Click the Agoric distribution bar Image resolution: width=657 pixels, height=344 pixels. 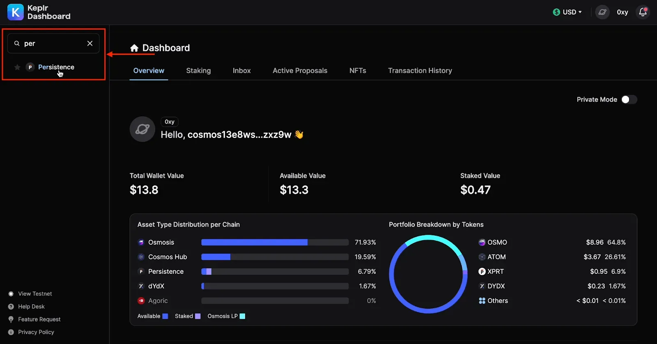[275, 301]
